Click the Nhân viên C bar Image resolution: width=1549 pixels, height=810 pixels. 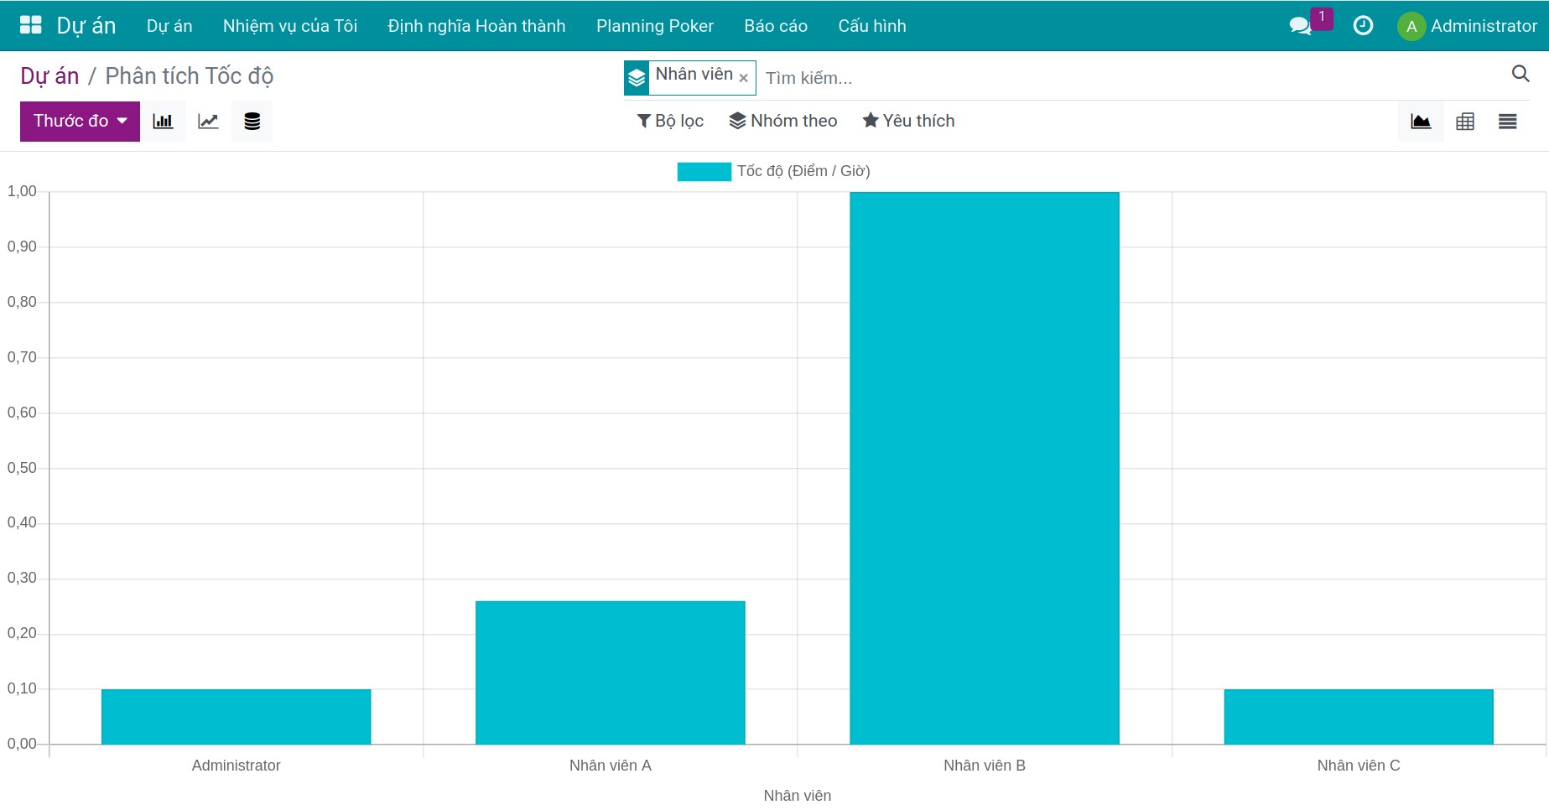(1359, 717)
